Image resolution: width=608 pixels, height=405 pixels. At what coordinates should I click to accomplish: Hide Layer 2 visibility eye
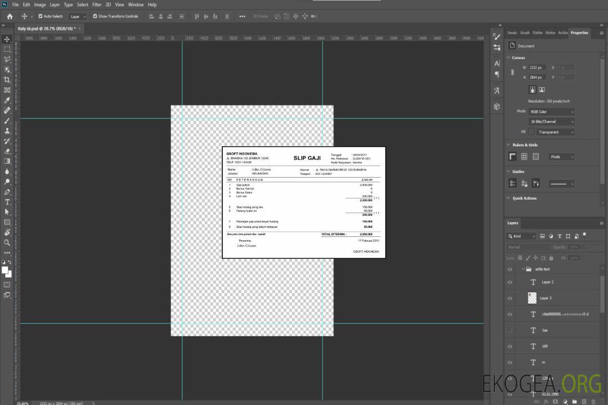point(510,282)
